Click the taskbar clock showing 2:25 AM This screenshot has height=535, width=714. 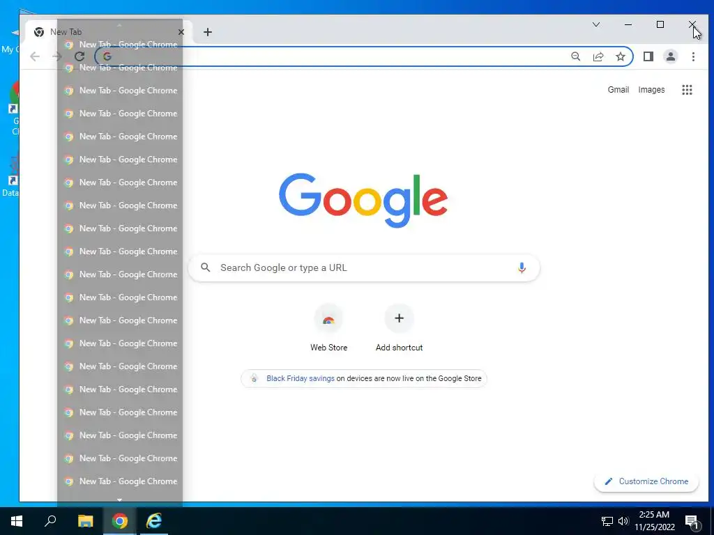(x=655, y=521)
